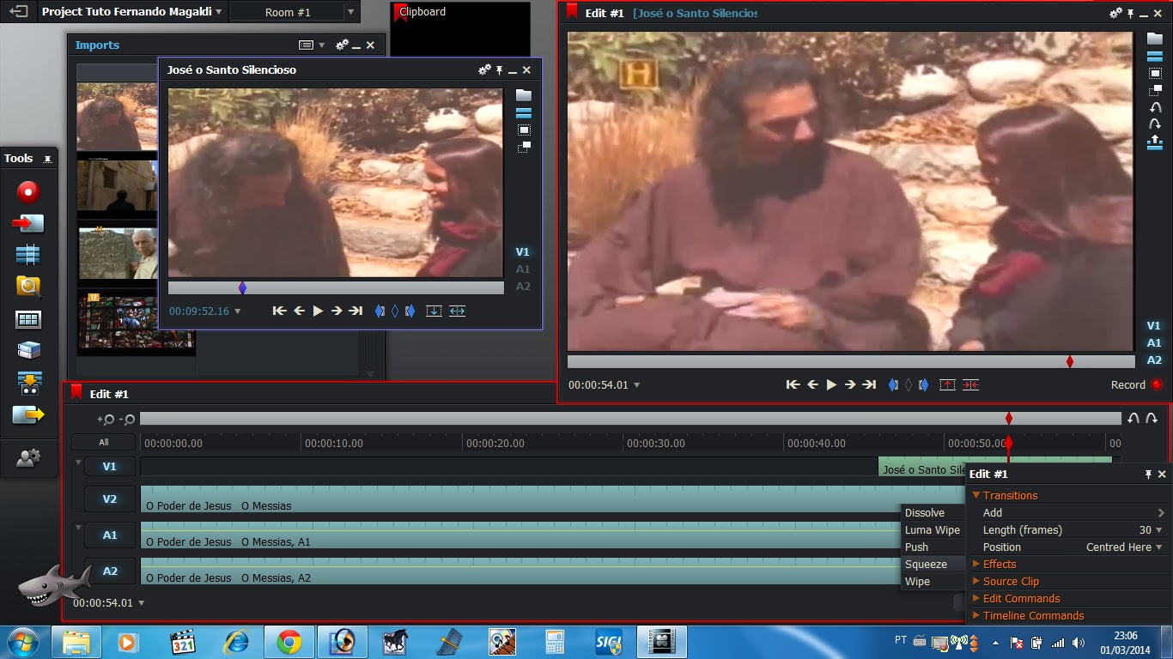The width and height of the screenshot is (1173, 659).
Task: Click the All tracks button on timeline
Action: pyautogui.click(x=104, y=443)
